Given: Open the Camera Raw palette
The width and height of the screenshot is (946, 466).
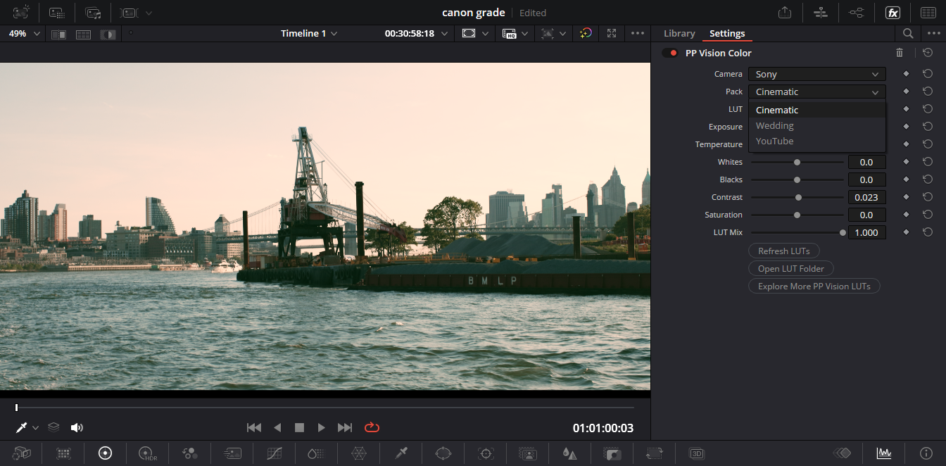Looking at the screenshot, I should click(x=21, y=453).
